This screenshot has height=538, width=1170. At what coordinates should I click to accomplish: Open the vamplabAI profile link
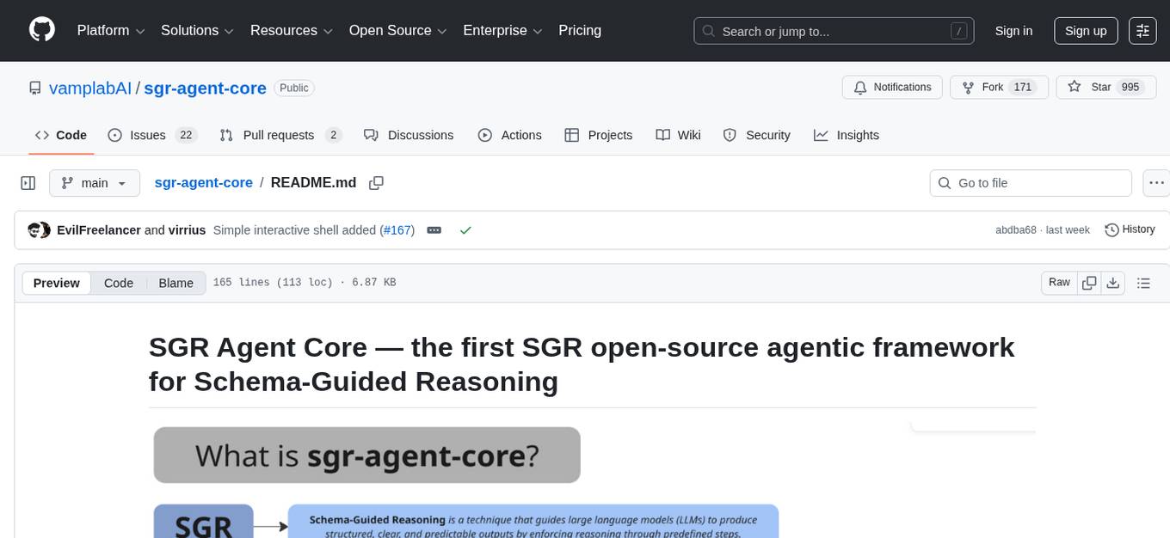click(89, 88)
